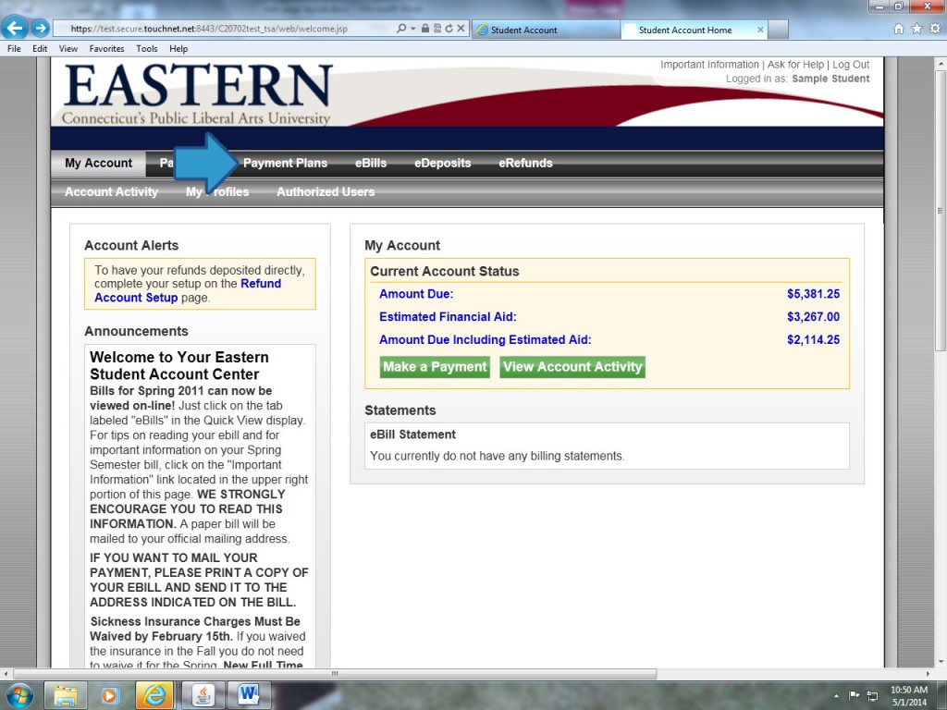Close the Student Account Home tab
This screenshot has height=710, width=947.
point(760,30)
